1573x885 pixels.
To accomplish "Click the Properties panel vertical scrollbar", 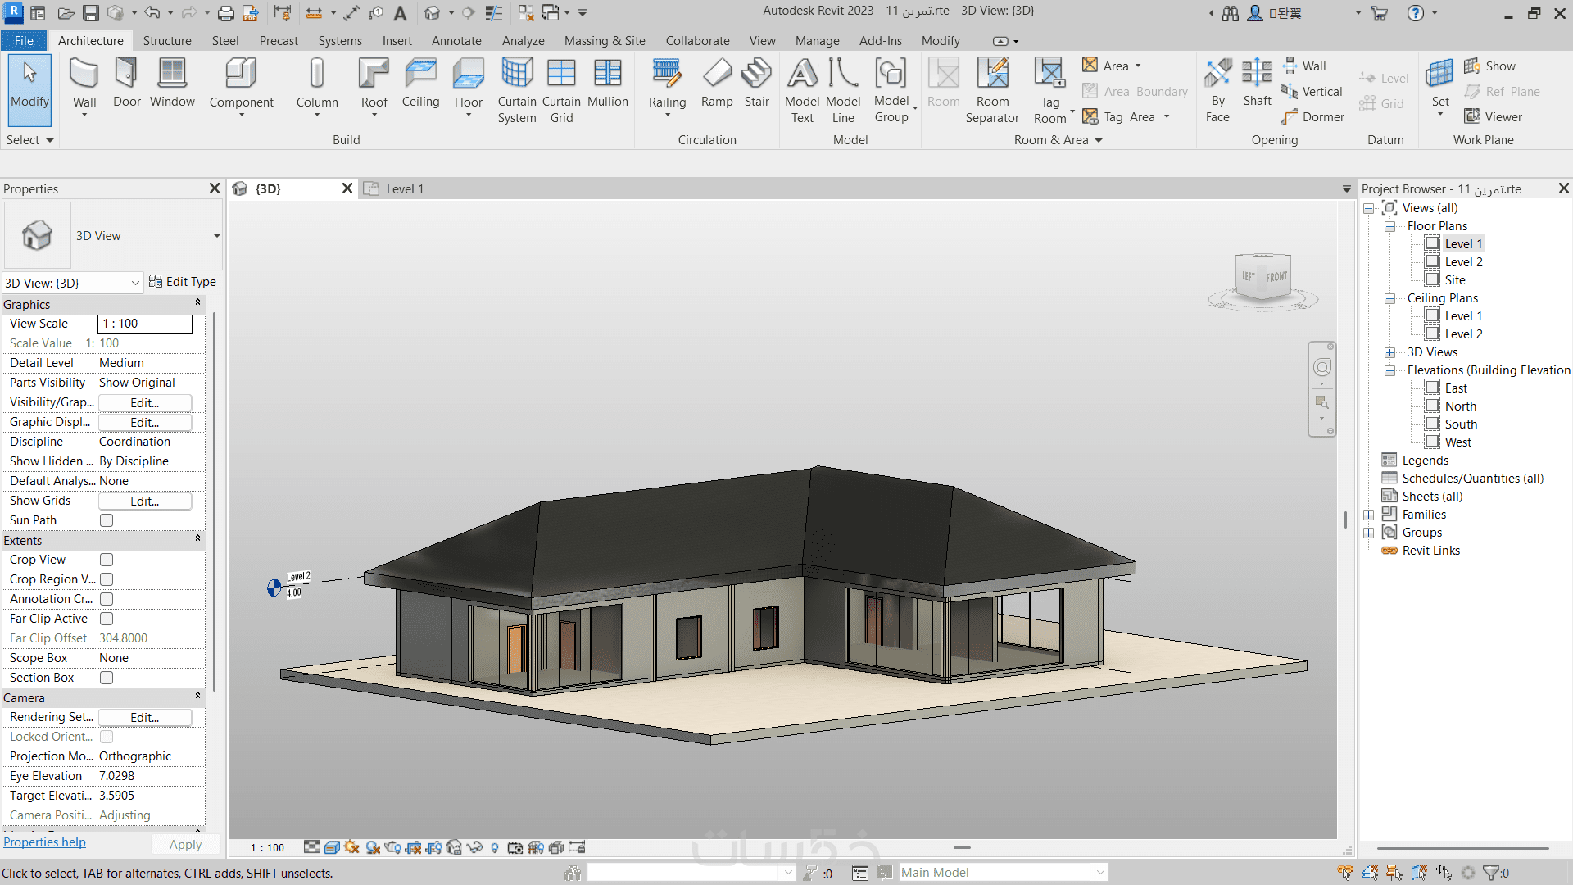I will coord(214,500).
